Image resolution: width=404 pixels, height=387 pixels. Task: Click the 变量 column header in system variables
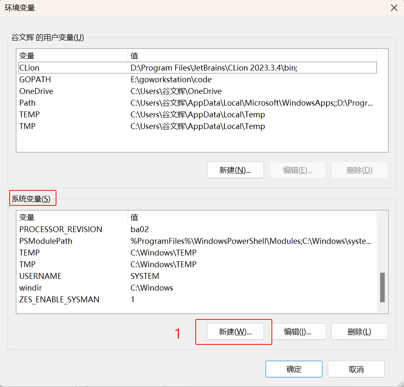73,217
